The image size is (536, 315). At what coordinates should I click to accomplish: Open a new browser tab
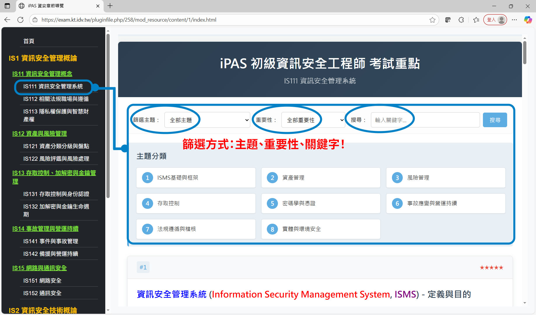[110, 6]
